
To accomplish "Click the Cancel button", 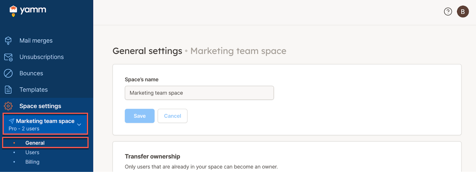I will (173, 116).
